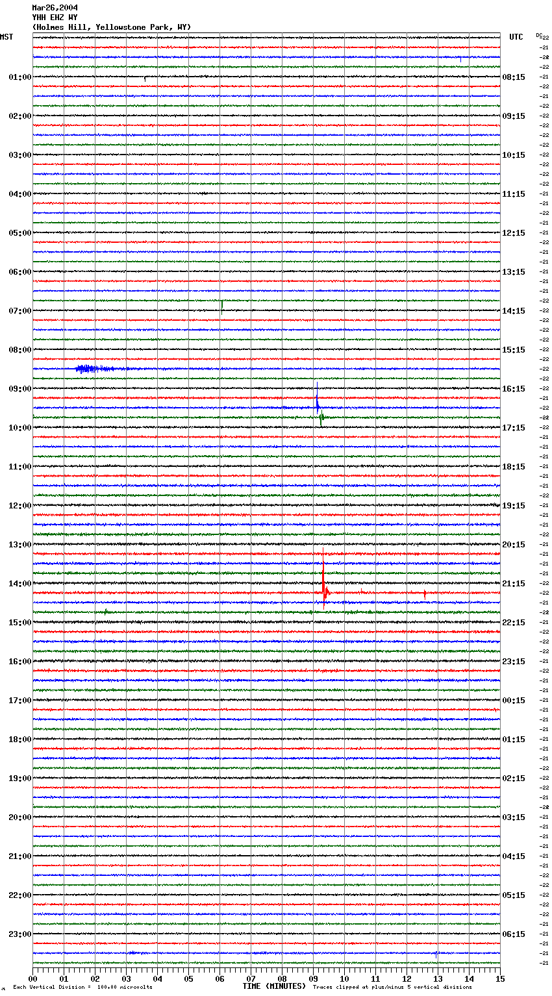The image size is (552, 996).
Task: Click the 09:00 MST hour label
Action: (19, 389)
